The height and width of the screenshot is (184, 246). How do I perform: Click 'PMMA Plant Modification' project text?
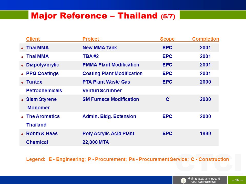pyautogui.click(x=111, y=65)
